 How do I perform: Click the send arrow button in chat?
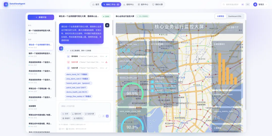pos(107,116)
